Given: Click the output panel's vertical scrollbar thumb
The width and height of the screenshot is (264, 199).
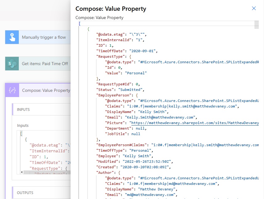Looking at the screenshot, I should tap(256, 25).
